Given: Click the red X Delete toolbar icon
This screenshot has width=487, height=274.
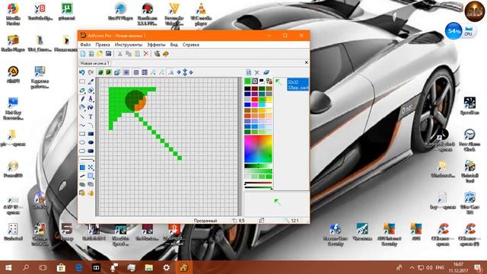Looking at the screenshot, I should point(146,54).
